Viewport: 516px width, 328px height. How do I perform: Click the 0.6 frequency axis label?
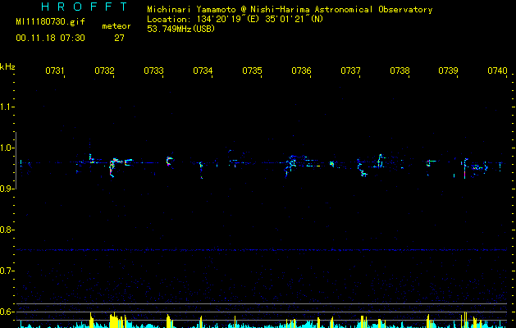pos(6,312)
